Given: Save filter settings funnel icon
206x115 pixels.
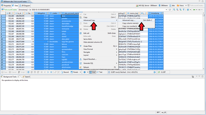Looking at the screenshot, I should [181, 10].
